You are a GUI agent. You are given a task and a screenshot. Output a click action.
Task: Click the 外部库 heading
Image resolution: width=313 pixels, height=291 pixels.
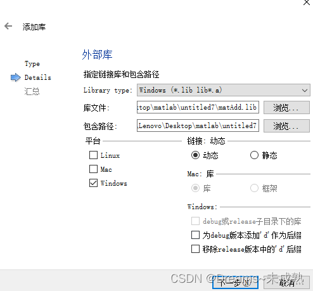pos(97,55)
